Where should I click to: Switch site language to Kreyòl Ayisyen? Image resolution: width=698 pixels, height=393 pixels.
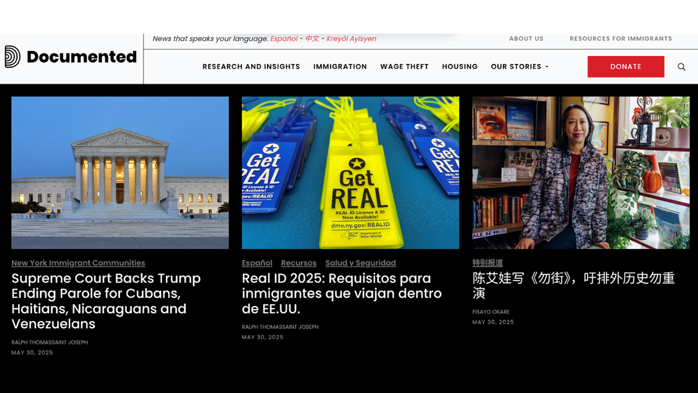point(351,39)
